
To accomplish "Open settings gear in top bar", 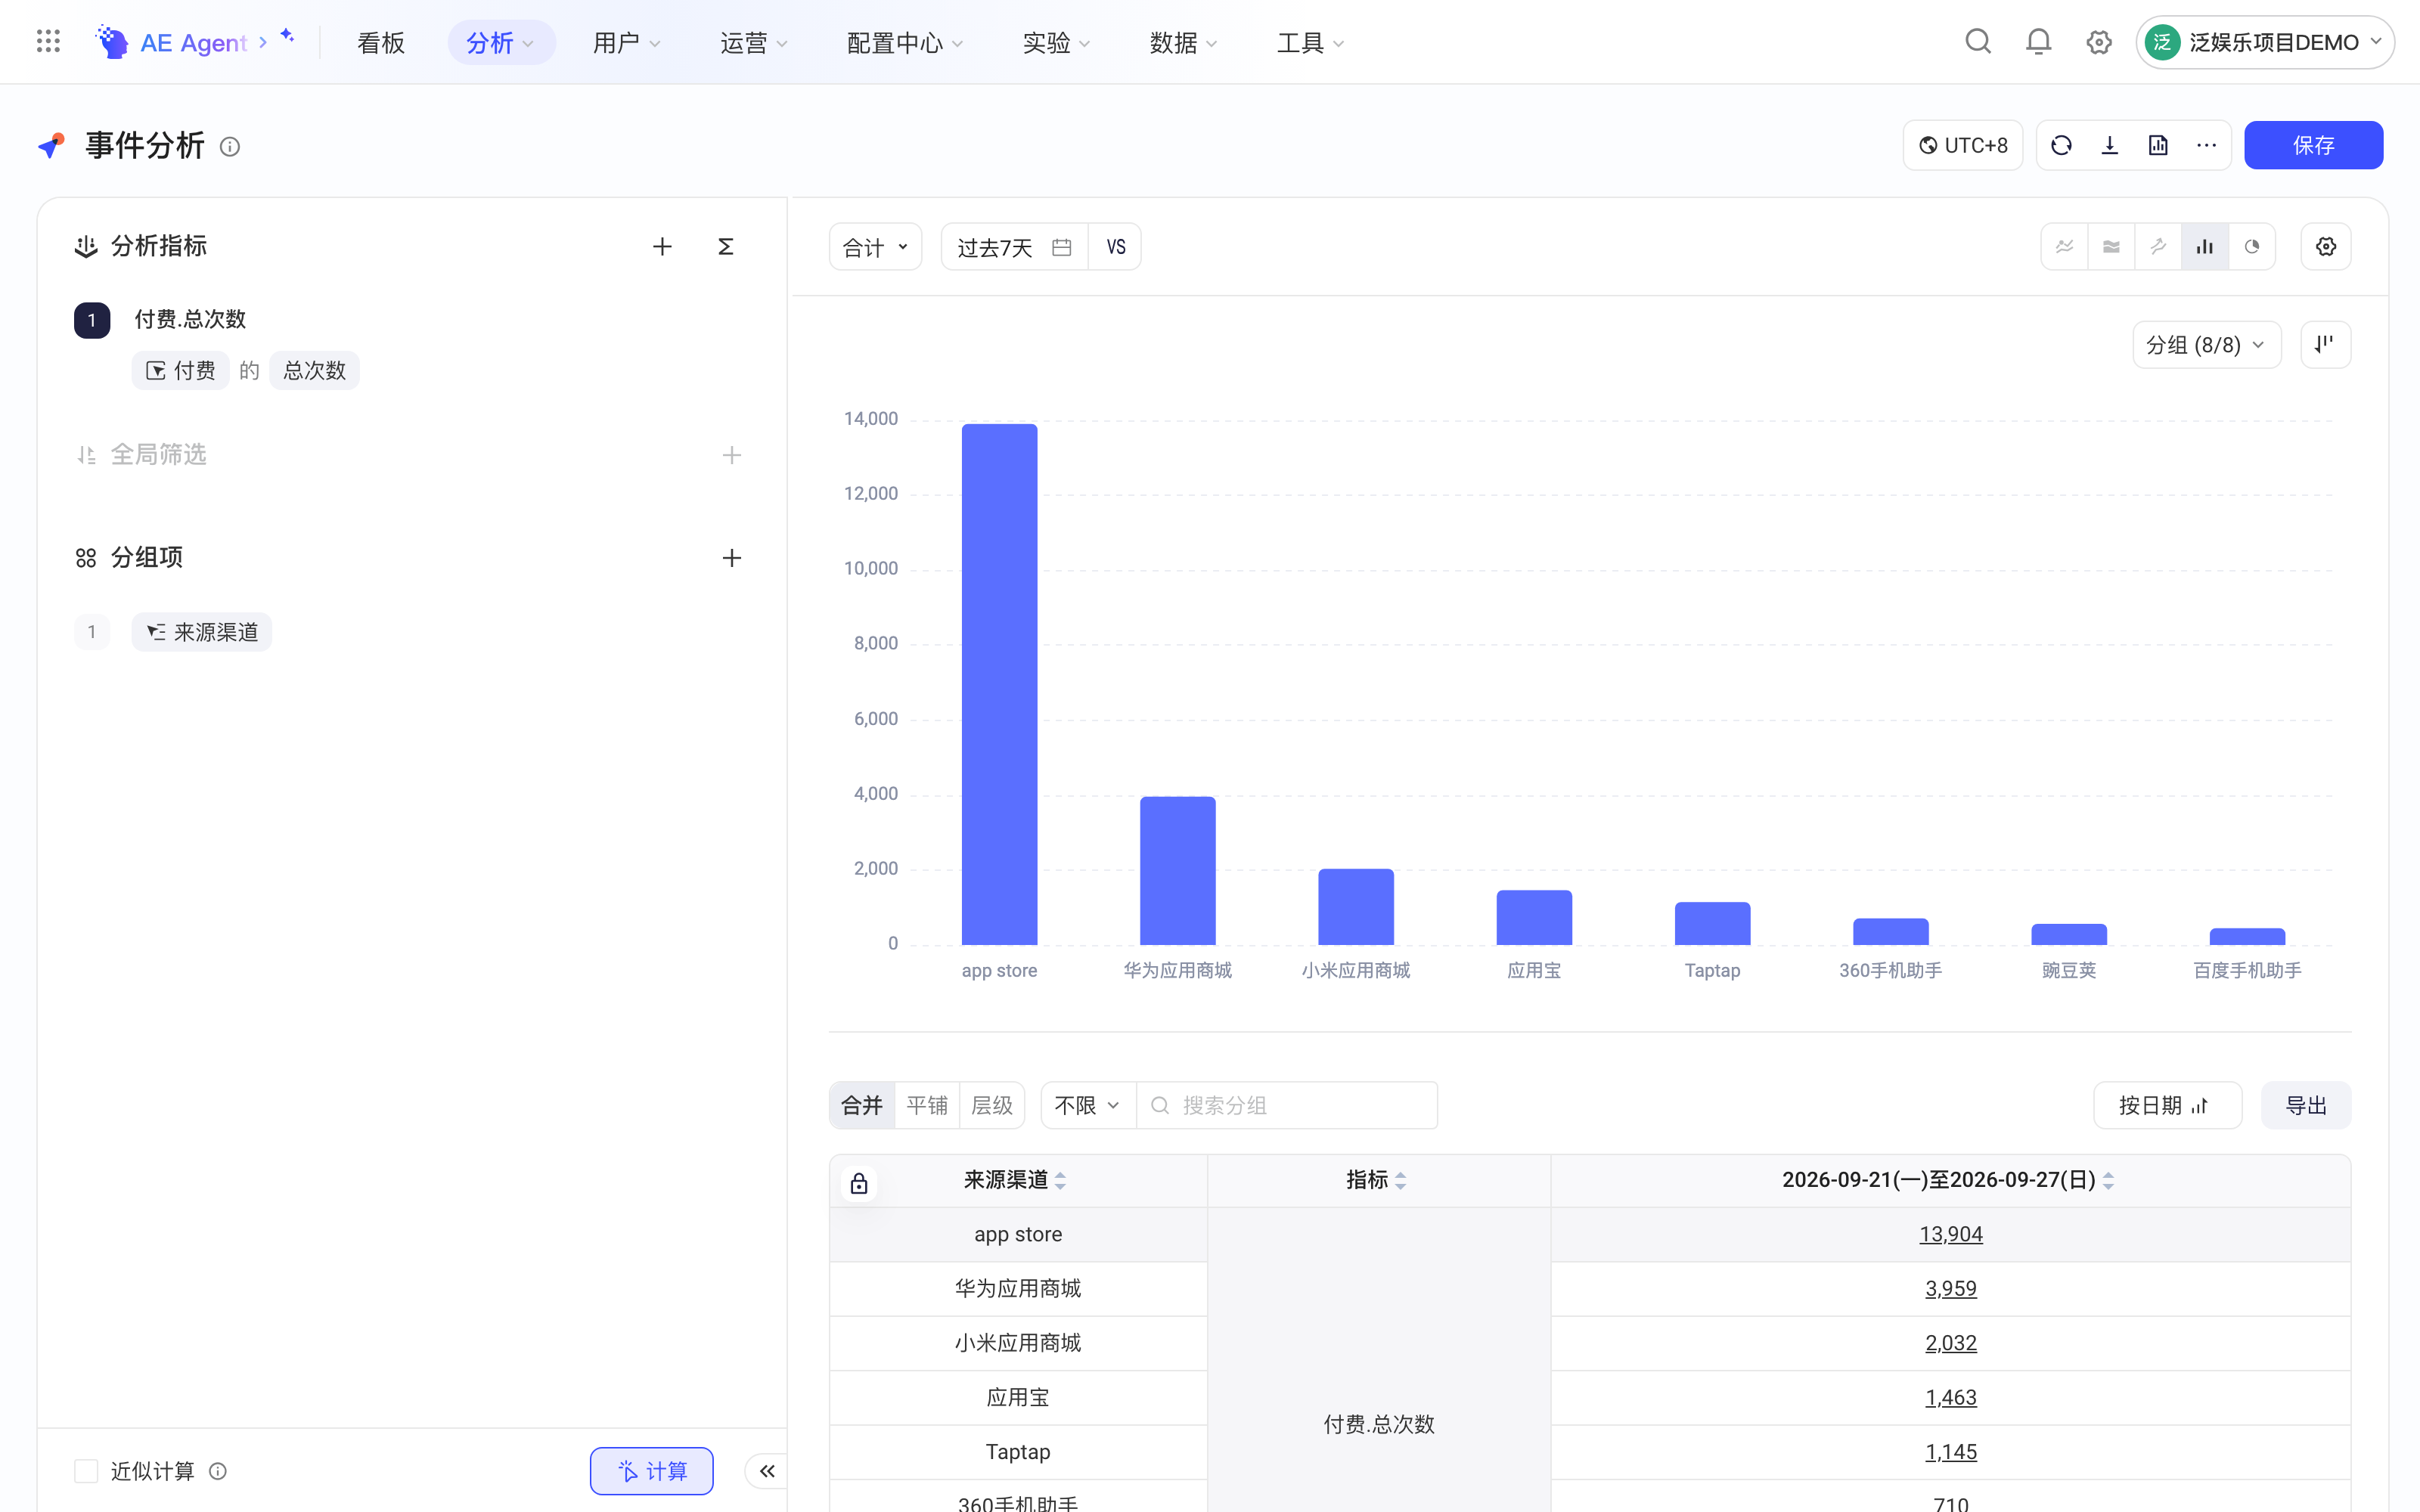I will coord(2099,42).
